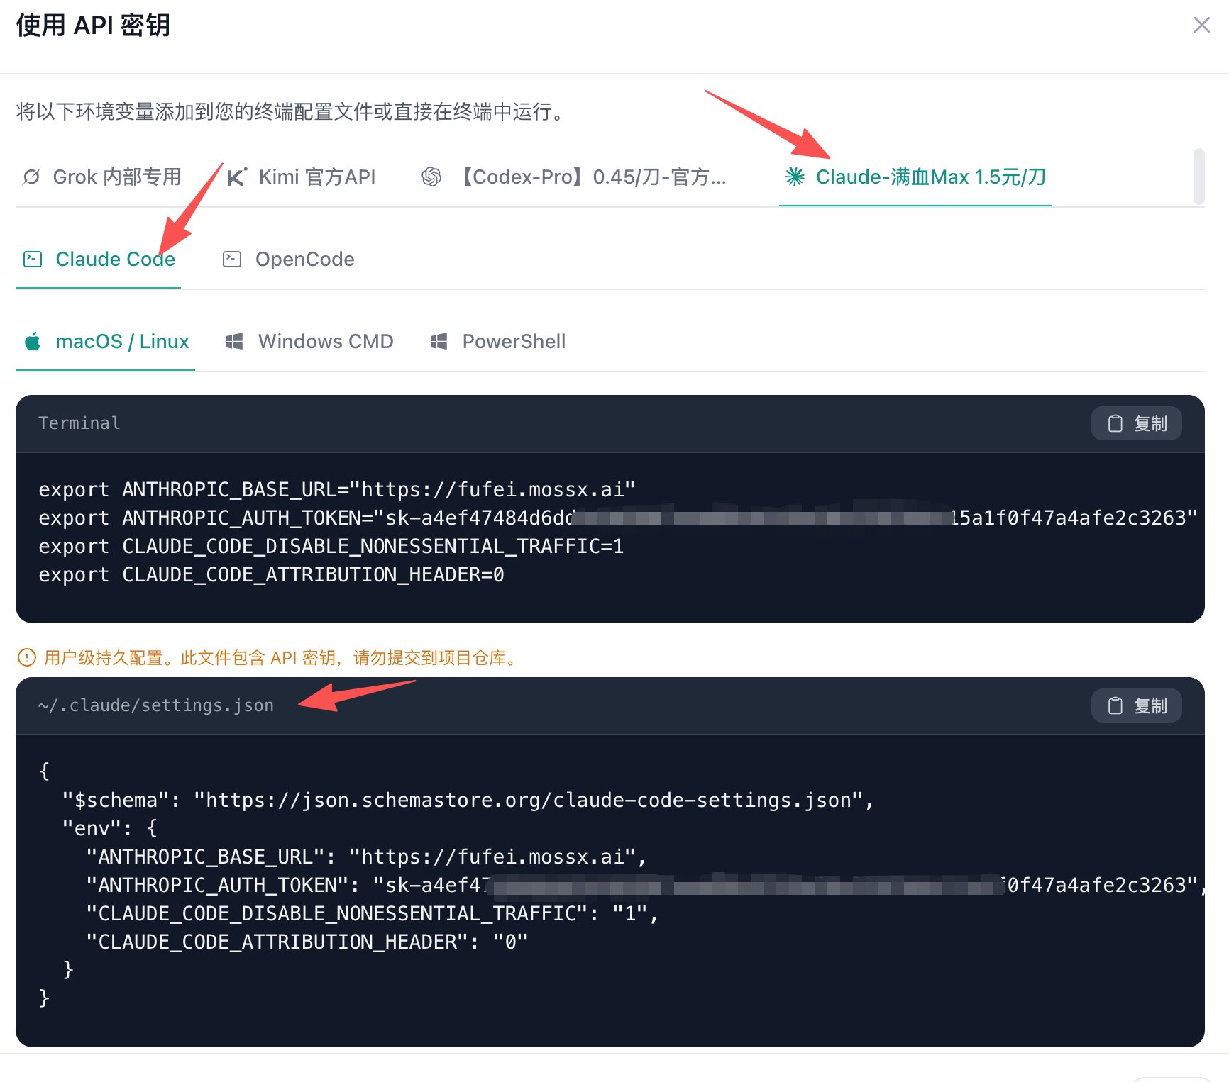Click the JSON "CLAUDE_CODE_DISABLE_NONESSENTIAL_TRAFFIC" entry
This screenshot has width=1229, height=1082.
click(x=373, y=913)
